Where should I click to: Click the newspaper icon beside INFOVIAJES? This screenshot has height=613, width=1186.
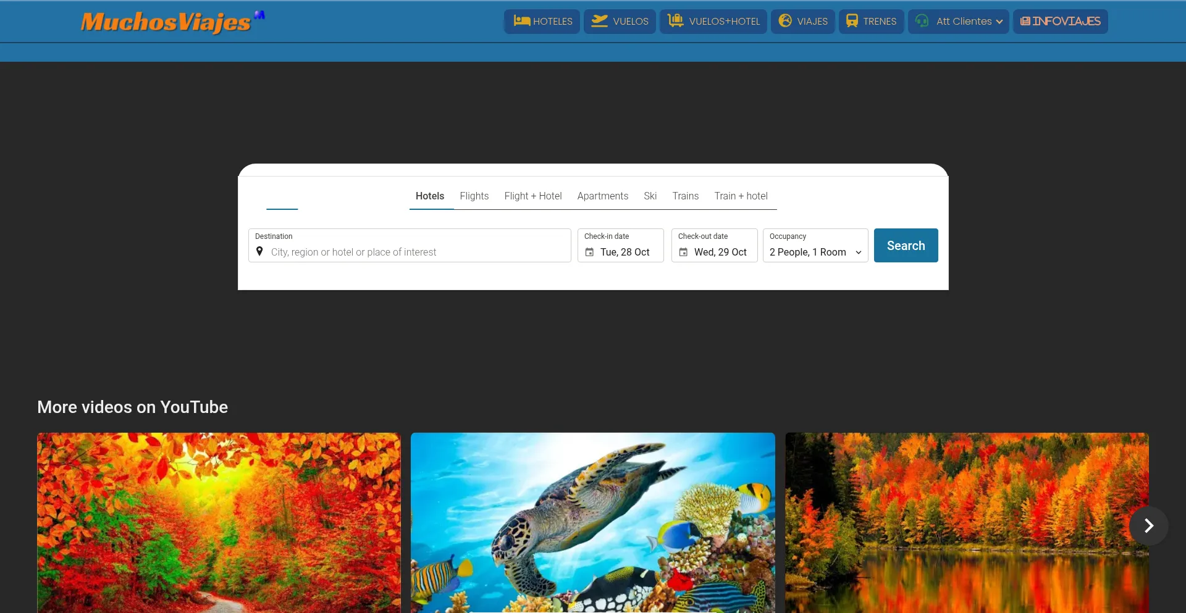click(1025, 22)
